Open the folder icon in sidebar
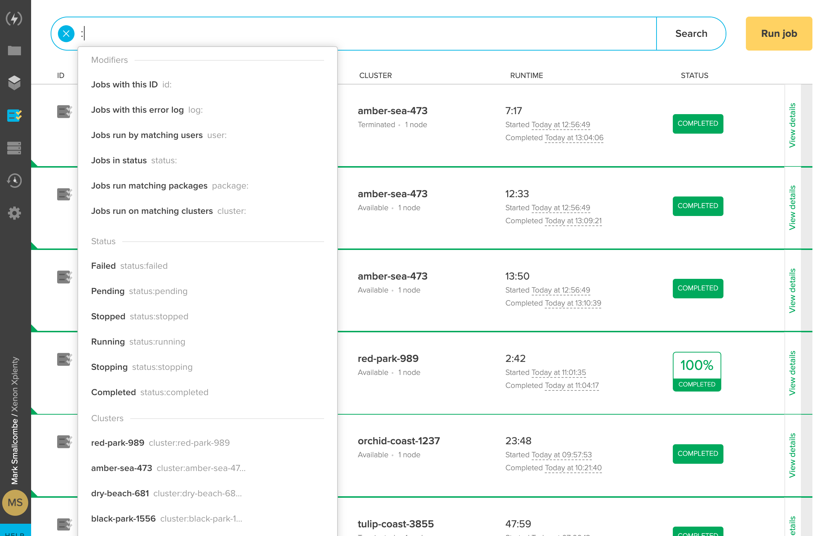This screenshot has height=536, width=824. [14, 51]
